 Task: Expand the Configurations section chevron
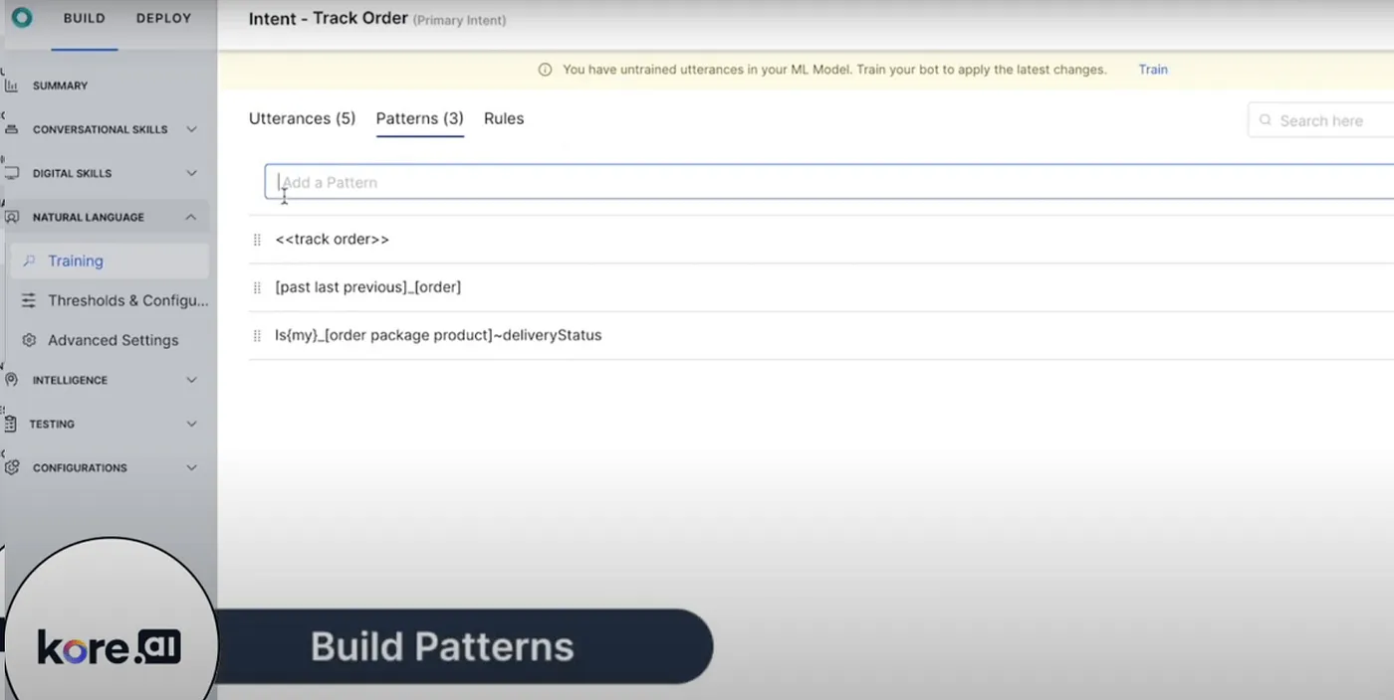tap(191, 467)
